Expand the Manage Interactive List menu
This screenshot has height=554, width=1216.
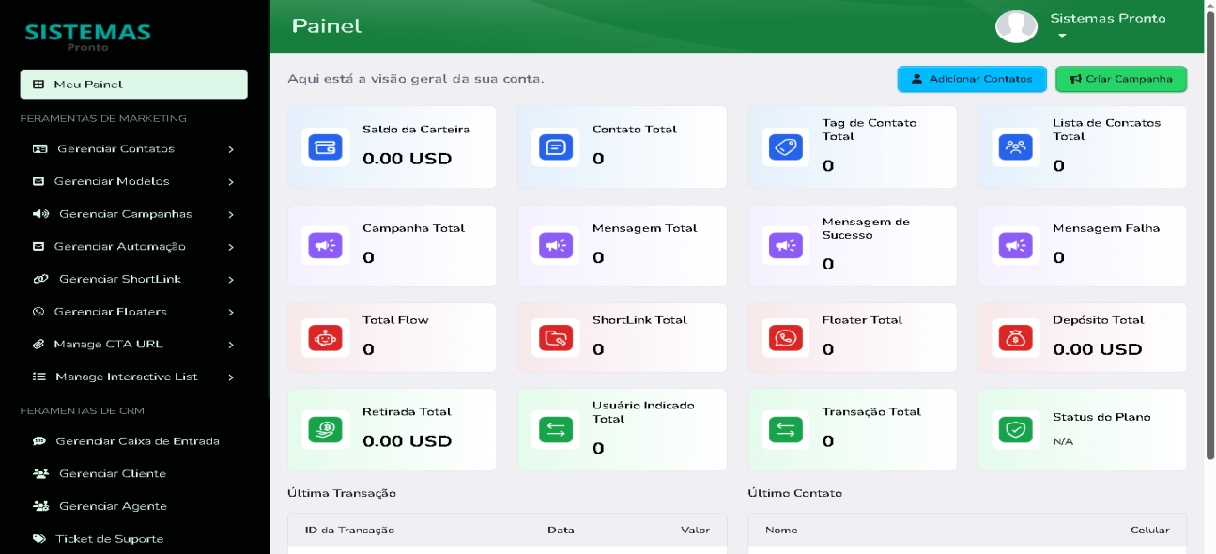[x=133, y=377]
